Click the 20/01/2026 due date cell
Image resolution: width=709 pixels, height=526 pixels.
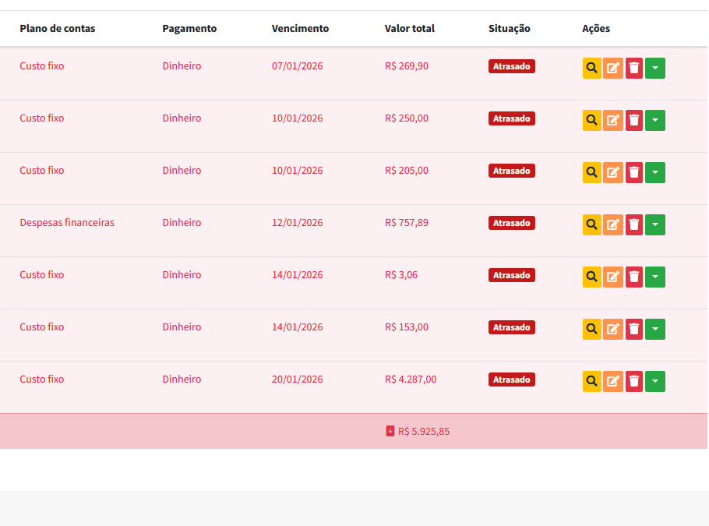297,379
